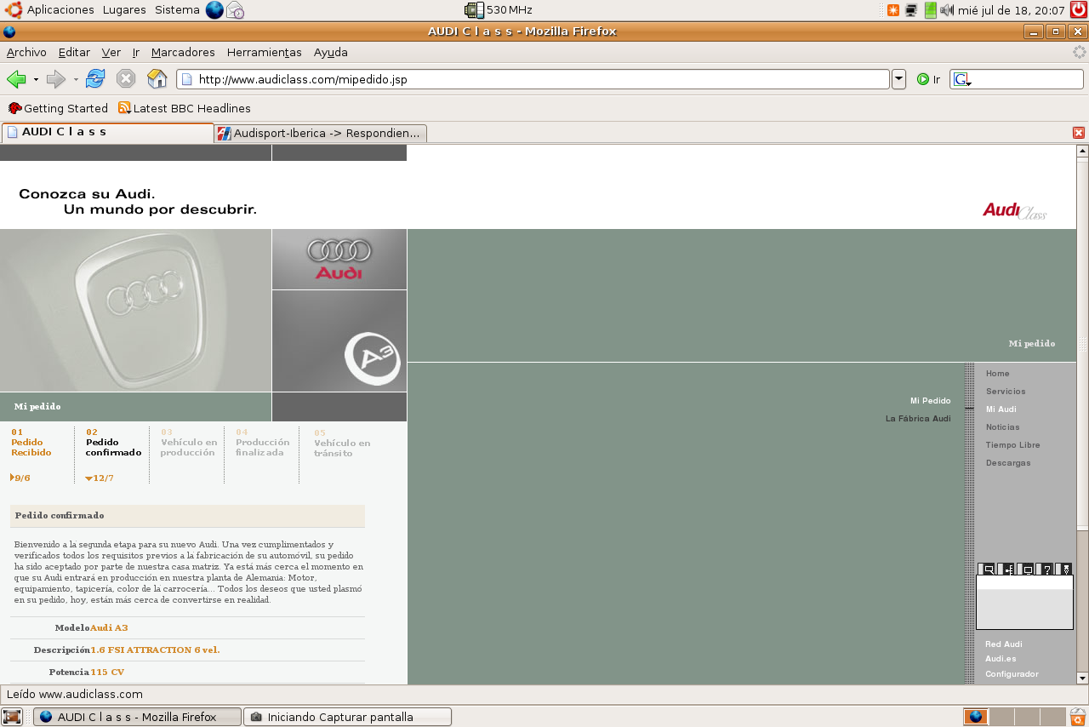Click the Tiempo Libre sidebar link
The height and width of the screenshot is (727, 1089).
click(x=1012, y=445)
